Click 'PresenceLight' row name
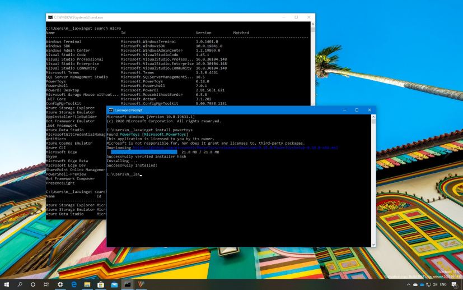The width and height of the screenshot is (463, 290). (x=60, y=183)
